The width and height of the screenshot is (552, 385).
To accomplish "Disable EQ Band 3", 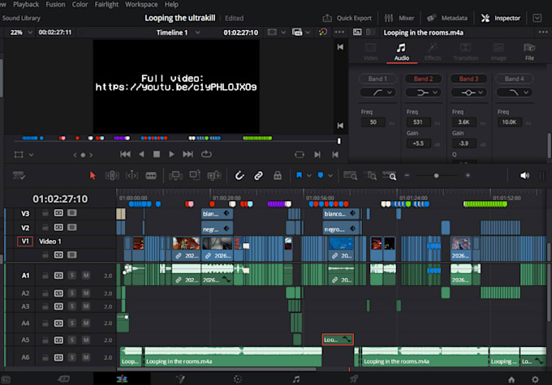I will pos(468,79).
